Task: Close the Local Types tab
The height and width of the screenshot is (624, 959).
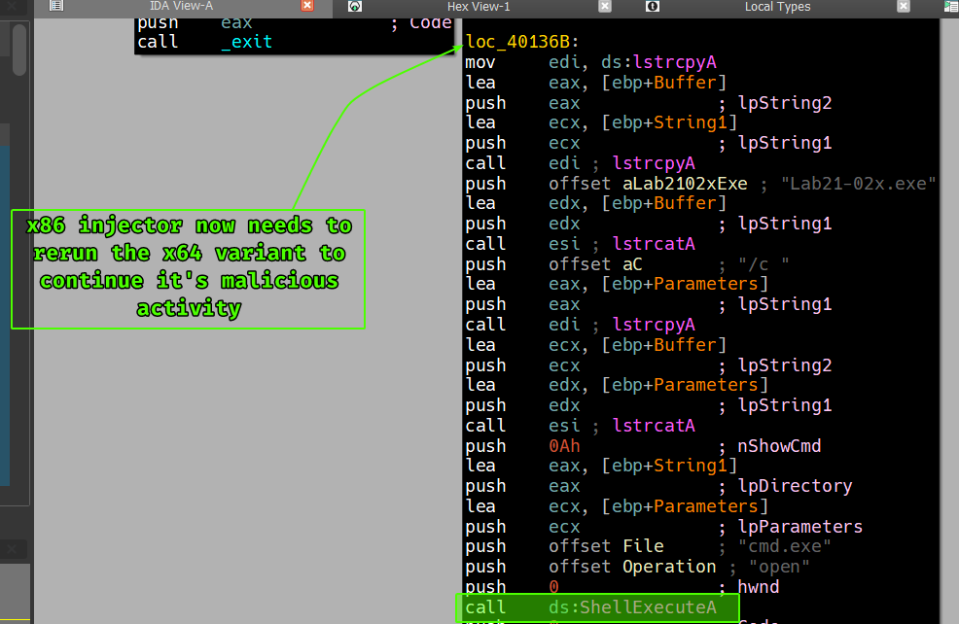Action: (x=903, y=6)
